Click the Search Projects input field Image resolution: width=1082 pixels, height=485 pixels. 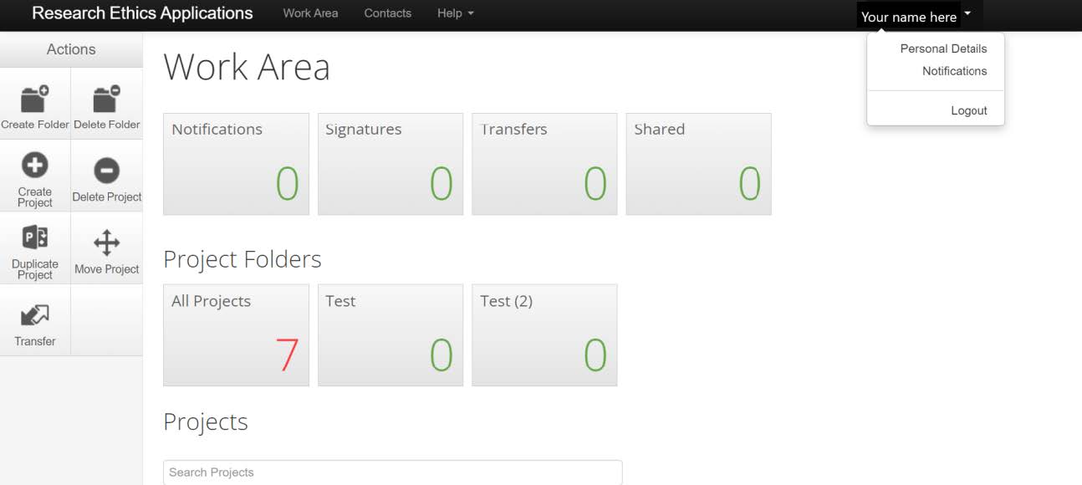tap(393, 472)
